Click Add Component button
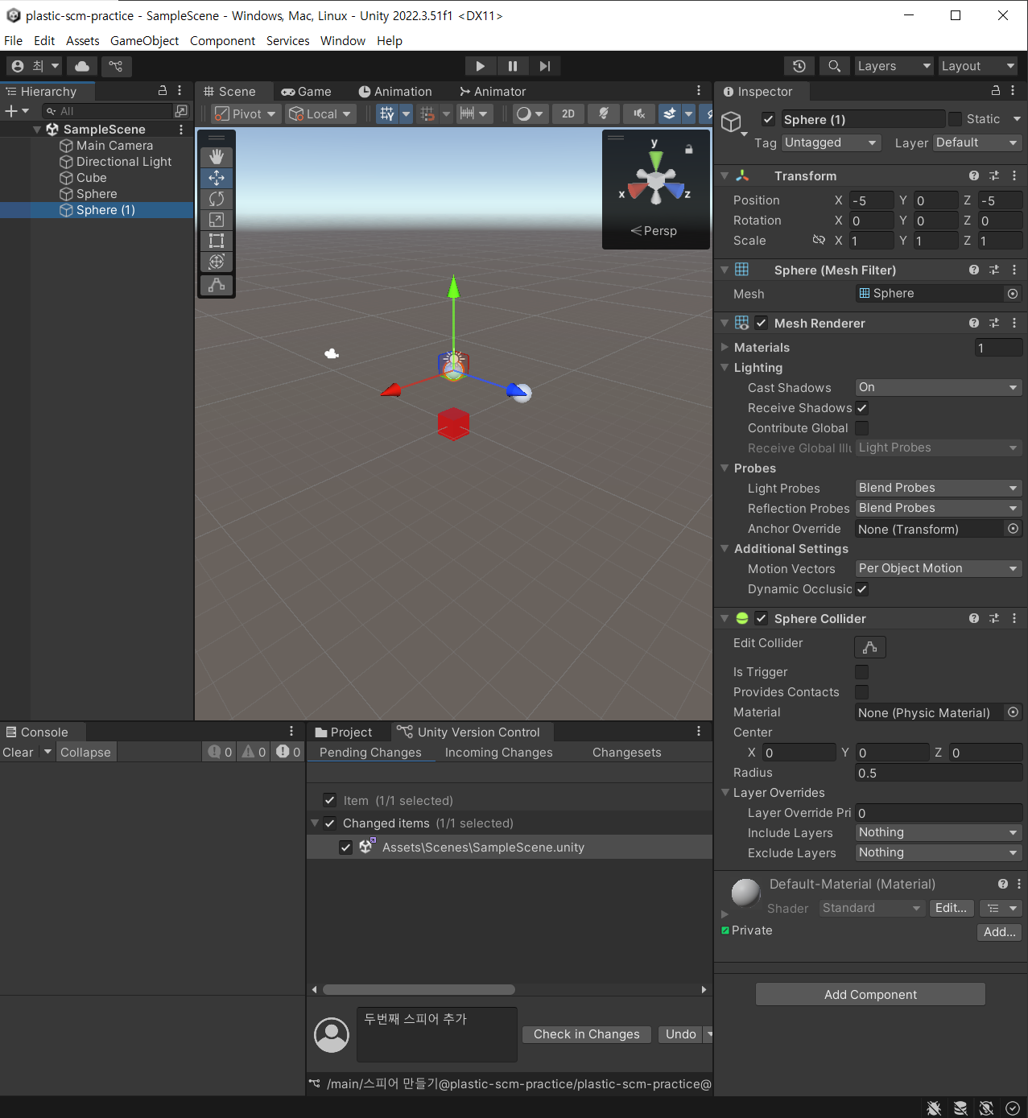 (870, 995)
